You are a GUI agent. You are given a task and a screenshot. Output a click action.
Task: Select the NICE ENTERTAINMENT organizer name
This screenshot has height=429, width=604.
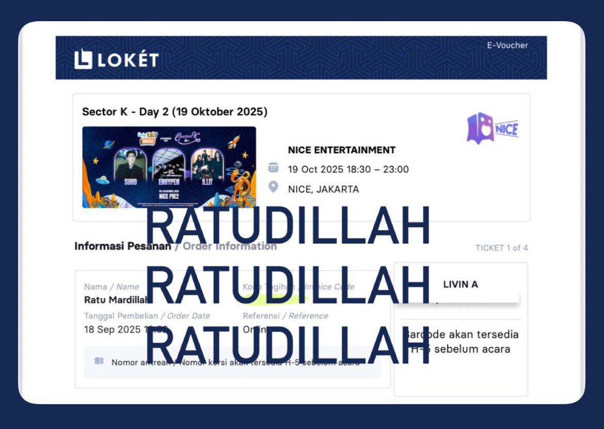coord(342,150)
